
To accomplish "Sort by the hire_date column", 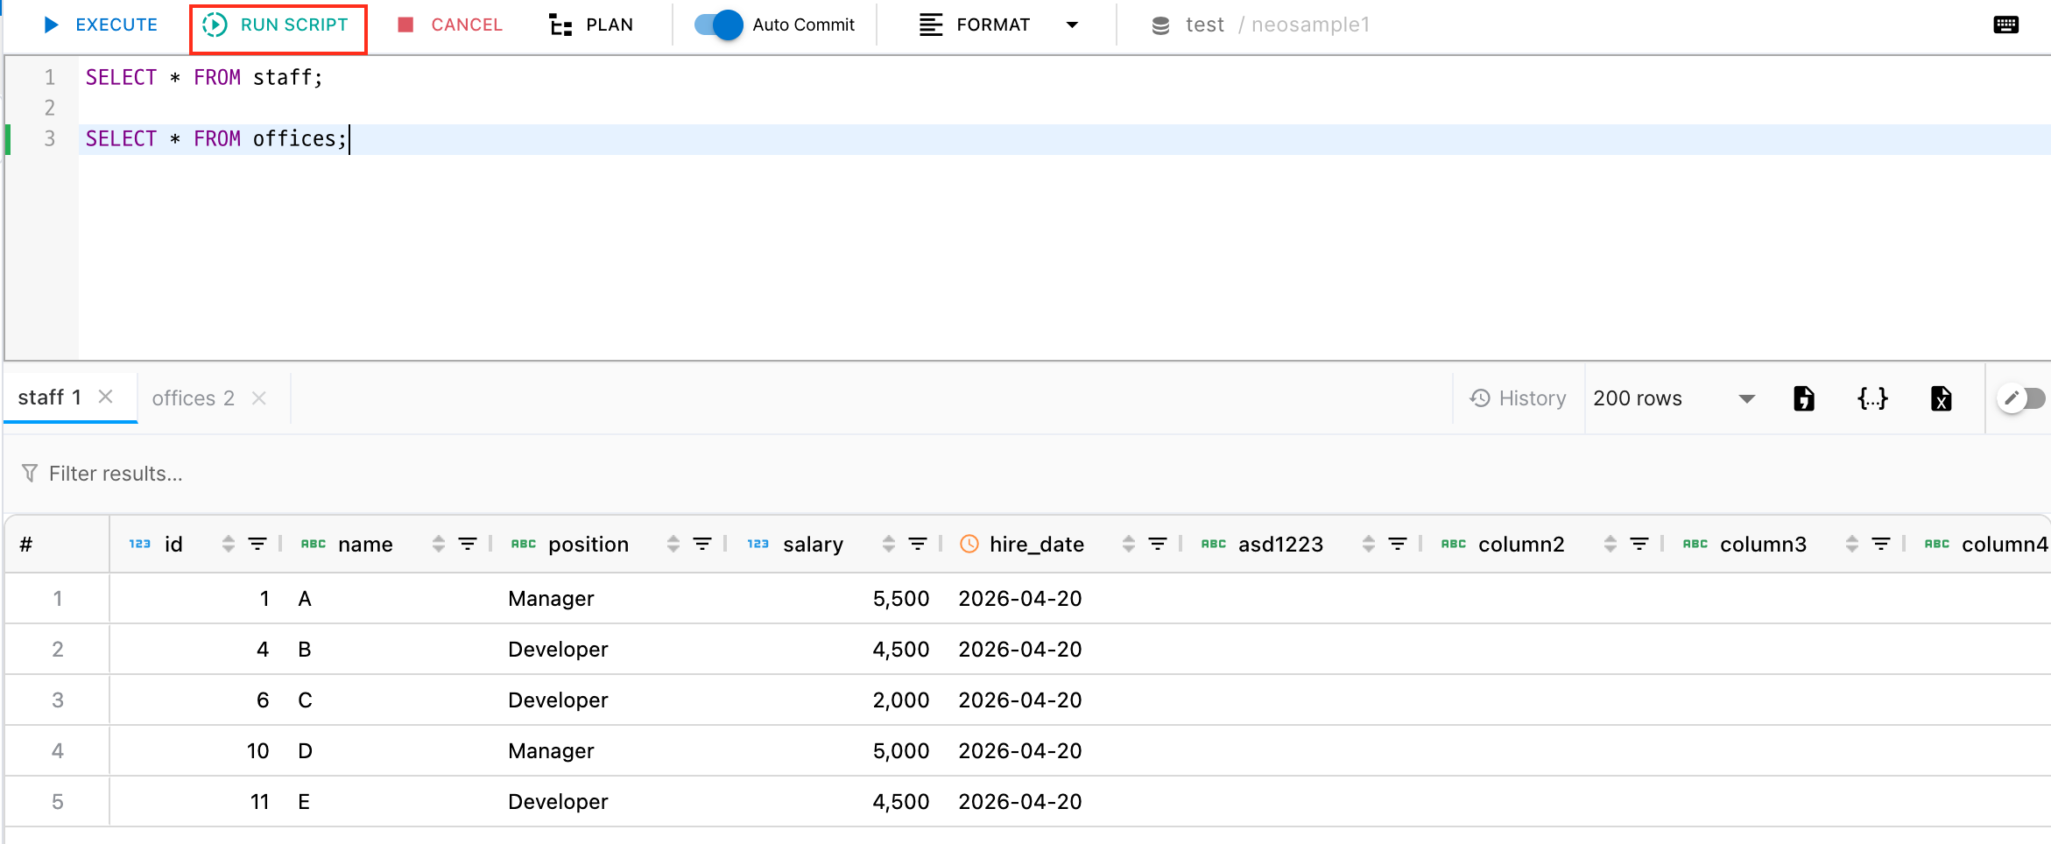I will [x=1129, y=544].
